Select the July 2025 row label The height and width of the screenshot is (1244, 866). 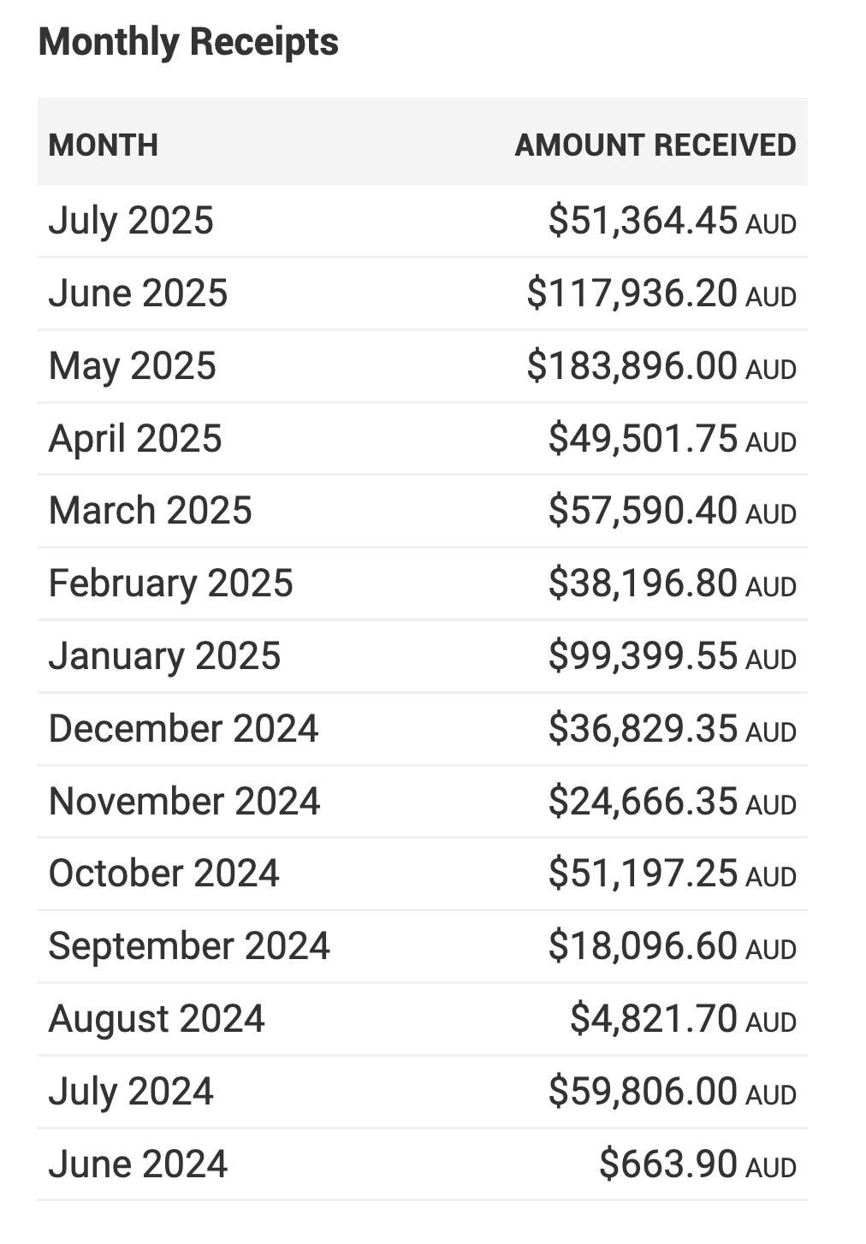pyautogui.click(x=131, y=221)
